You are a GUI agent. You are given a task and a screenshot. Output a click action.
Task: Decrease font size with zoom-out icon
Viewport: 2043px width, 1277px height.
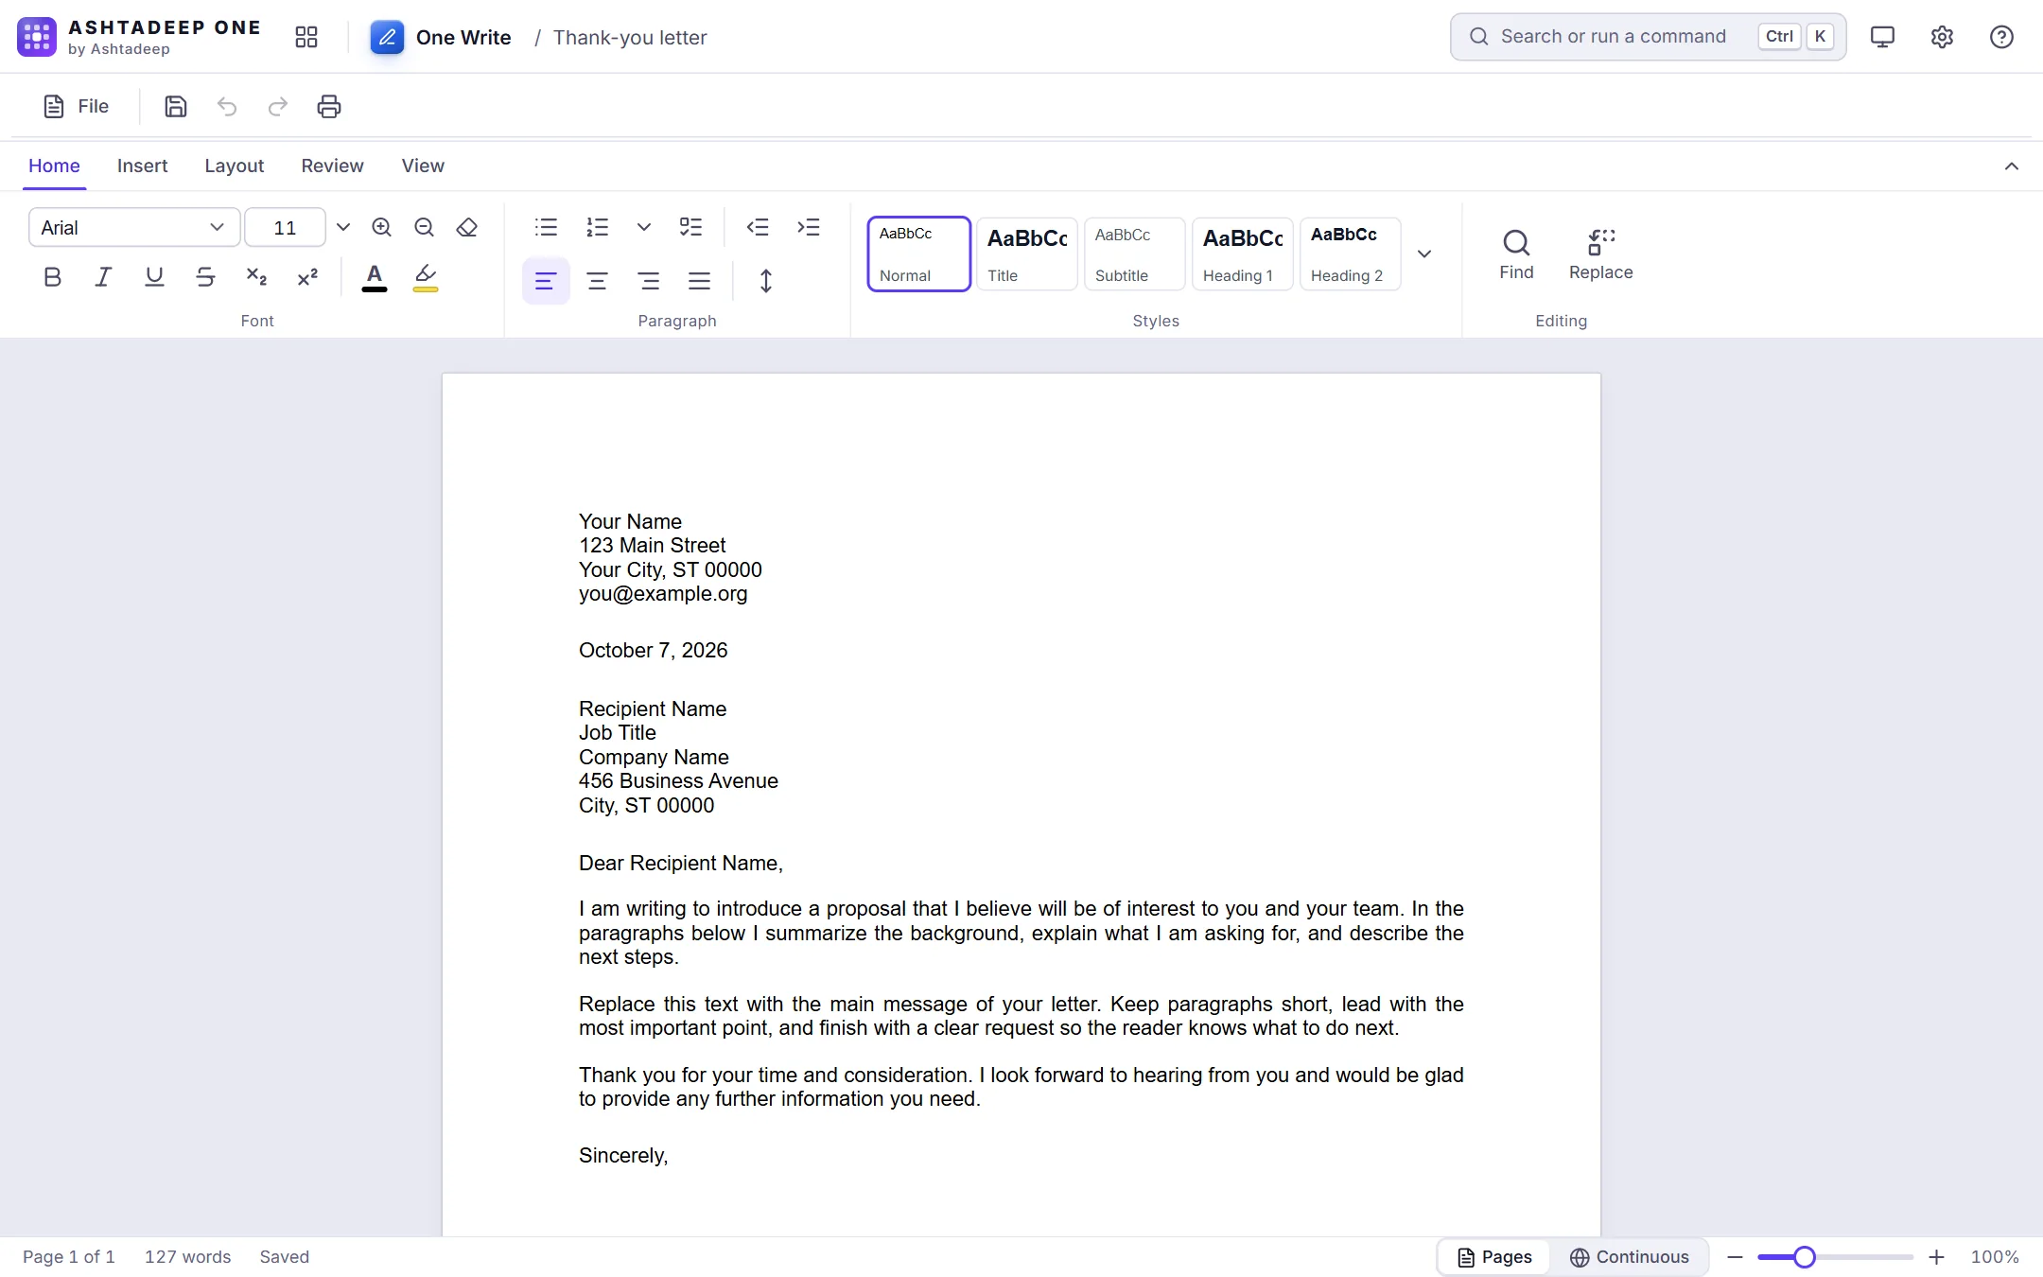[x=425, y=227]
